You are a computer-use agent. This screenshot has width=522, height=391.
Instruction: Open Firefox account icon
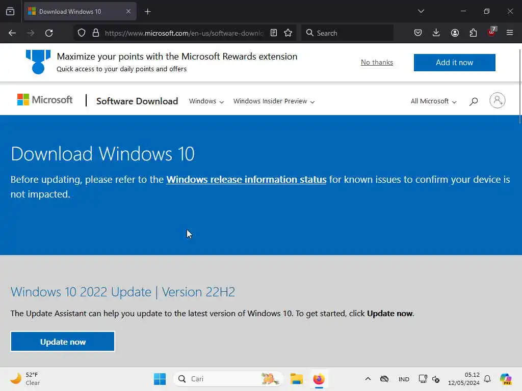click(455, 33)
